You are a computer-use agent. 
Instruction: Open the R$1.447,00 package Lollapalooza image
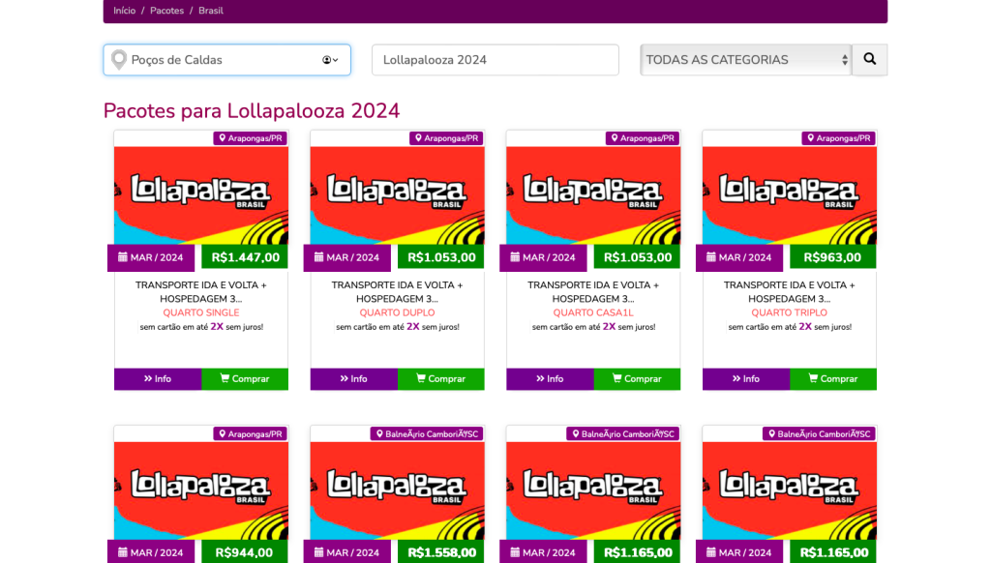pyautogui.click(x=201, y=193)
